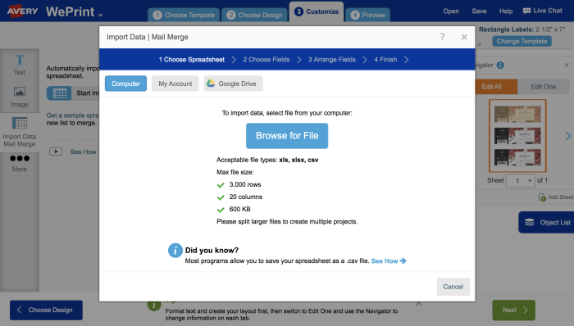Select Google Drive as source
This screenshot has height=326, width=574.
[233, 84]
